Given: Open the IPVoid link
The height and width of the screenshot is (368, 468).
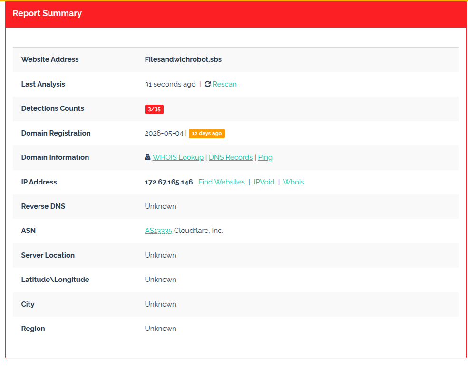Looking at the screenshot, I should tap(264, 182).
